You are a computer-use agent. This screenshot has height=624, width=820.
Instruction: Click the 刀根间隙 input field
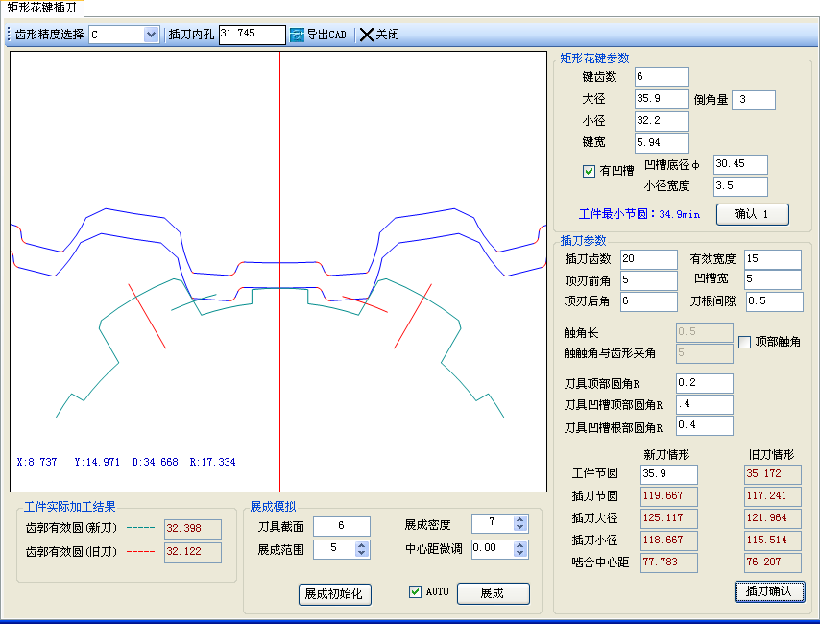(x=775, y=301)
